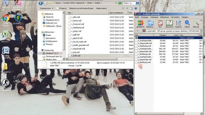The image size is (205, 115).
Task: Select the parent folder row in WinRAR
Action: [x=169, y=38]
